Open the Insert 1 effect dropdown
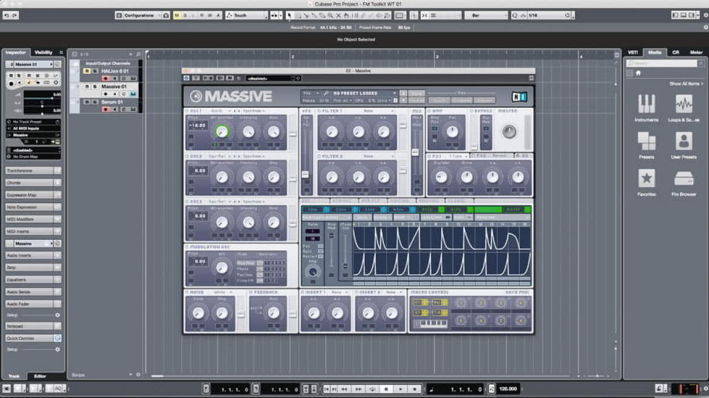709x398 pixels. pyautogui.click(x=340, y=293)
